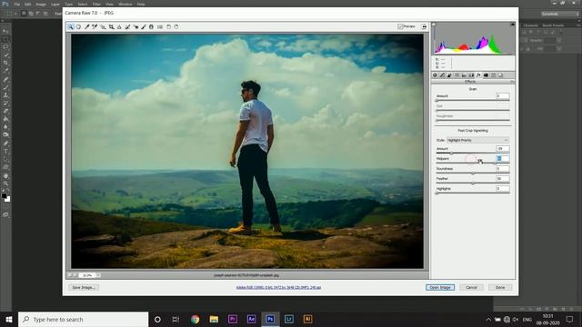Open After Effects from the taskbar

tap(251, 319)
